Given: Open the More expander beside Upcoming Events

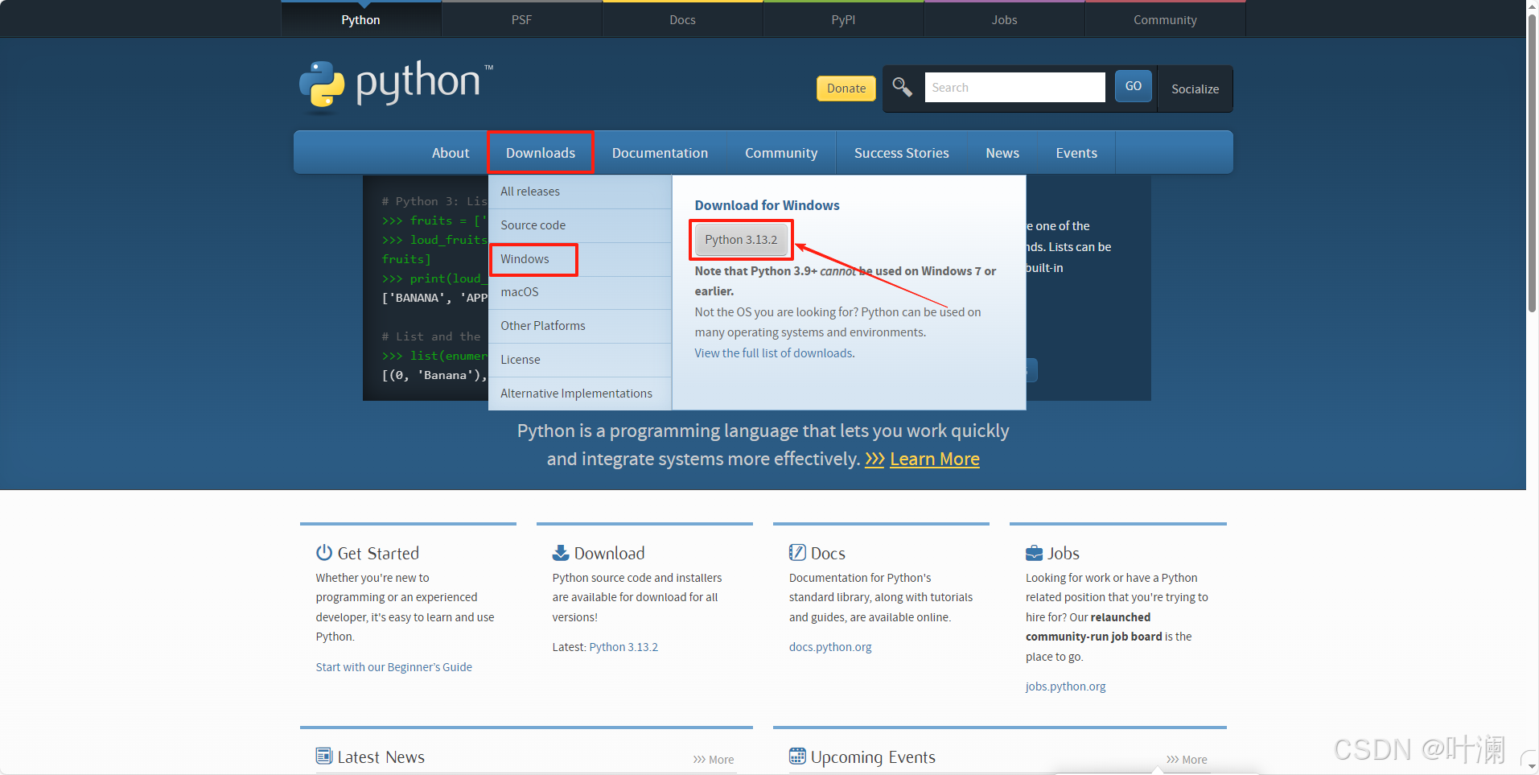Looking at the screenshot, I should (1188, 758).
